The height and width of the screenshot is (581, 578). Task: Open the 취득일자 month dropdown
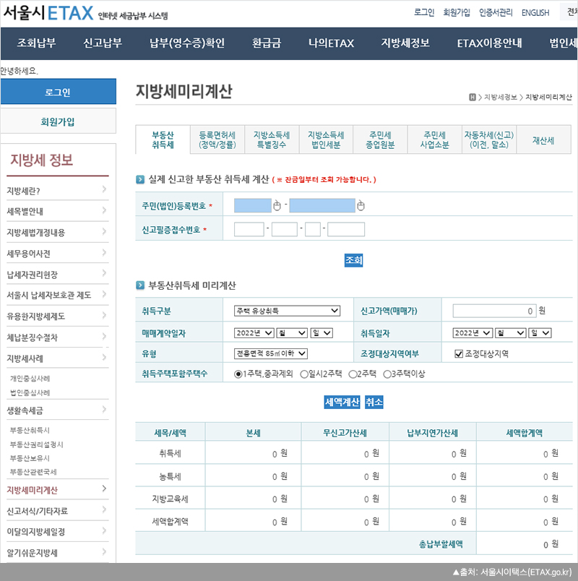[x=511, y=333]
